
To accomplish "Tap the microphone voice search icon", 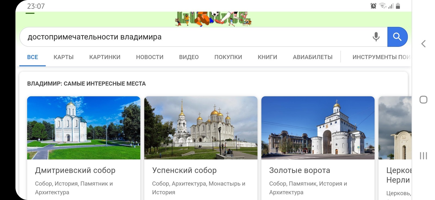I will pyautogui.click(x=376, y=37).
